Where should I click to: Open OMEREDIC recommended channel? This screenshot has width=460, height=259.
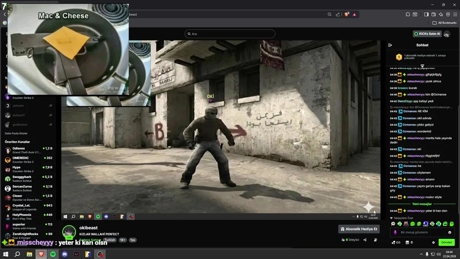[29, 160]
